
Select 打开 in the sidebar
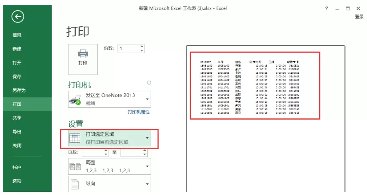17,63
